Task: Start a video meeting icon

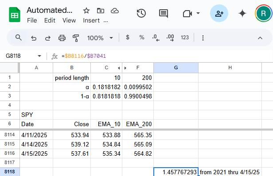Action: pos(187,13)
